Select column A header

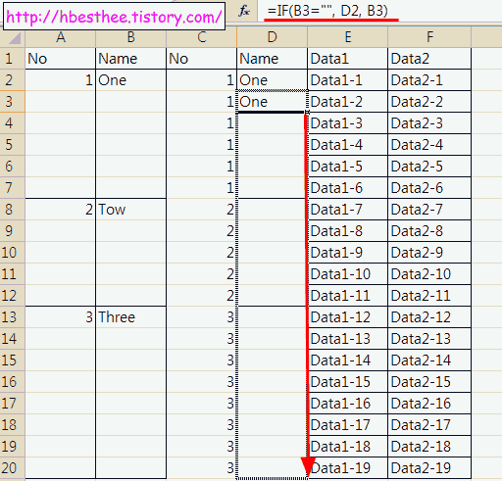pyautogui.click(x=61, y=37)
